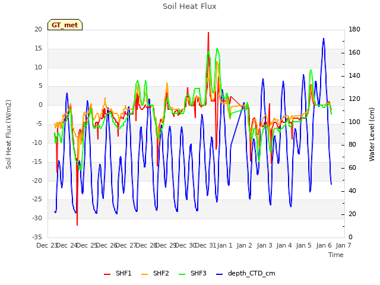Click the 140 label on right axis
Viewport: 380px width, 285px height.
(x=354, y=76)
